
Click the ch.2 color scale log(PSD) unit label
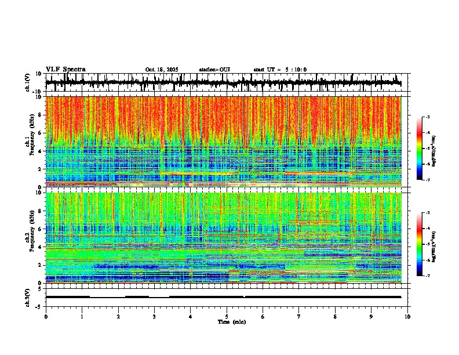[x=434, y=247]
